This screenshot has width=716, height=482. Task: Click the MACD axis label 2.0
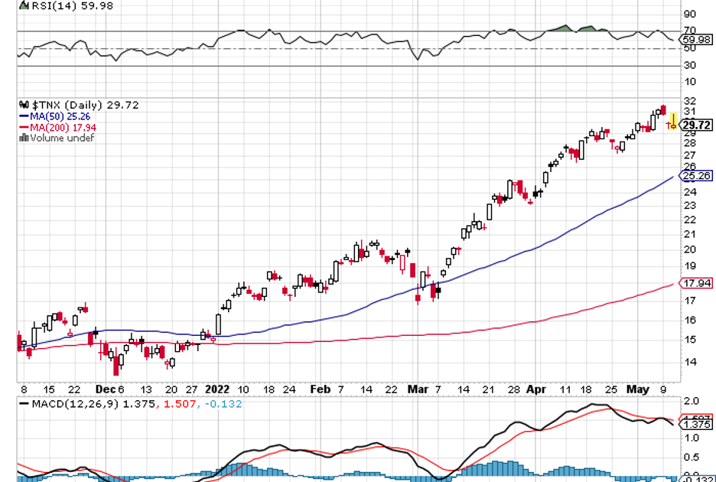(691, 401)
